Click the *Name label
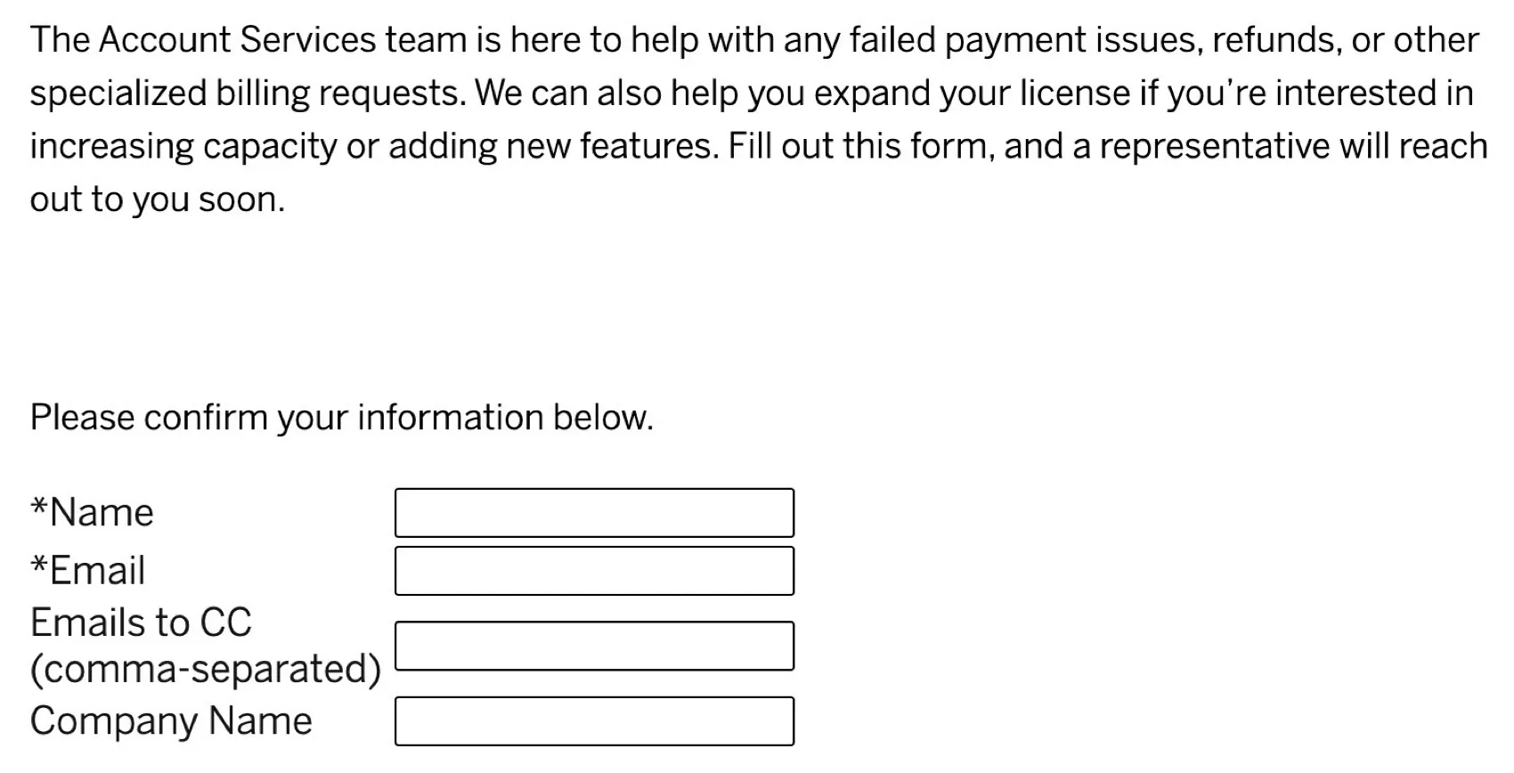 (x=101, y=513)
